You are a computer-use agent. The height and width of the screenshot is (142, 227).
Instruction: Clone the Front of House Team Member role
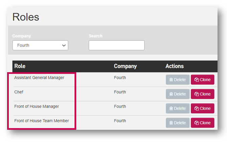202,123
